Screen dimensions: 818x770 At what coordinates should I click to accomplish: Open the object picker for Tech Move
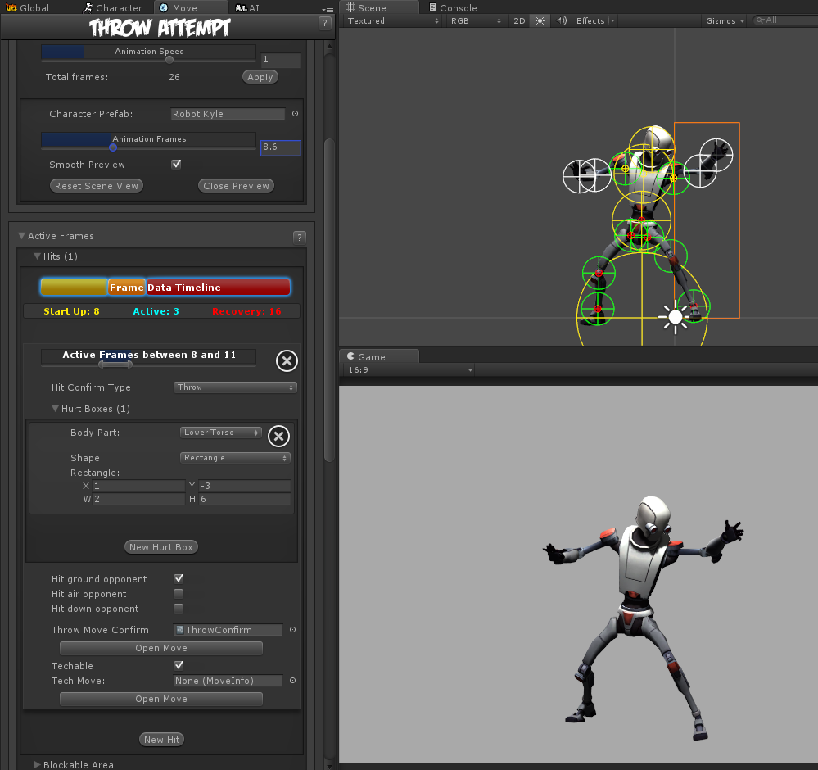click(x=292, y=681)
